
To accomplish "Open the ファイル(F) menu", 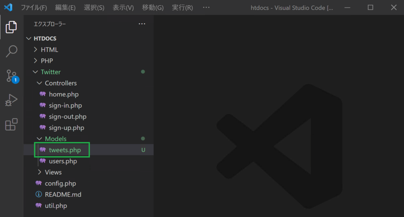I will pos(34,8).
